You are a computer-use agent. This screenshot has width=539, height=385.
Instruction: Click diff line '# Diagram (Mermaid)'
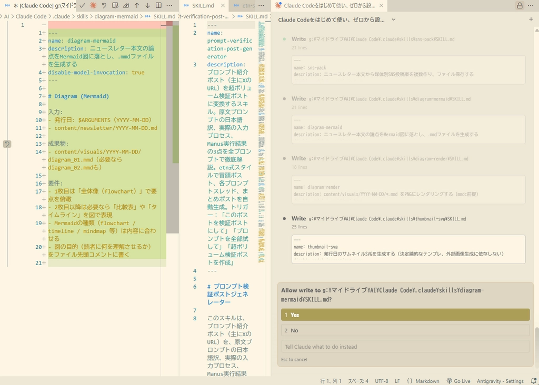point(78,96)
